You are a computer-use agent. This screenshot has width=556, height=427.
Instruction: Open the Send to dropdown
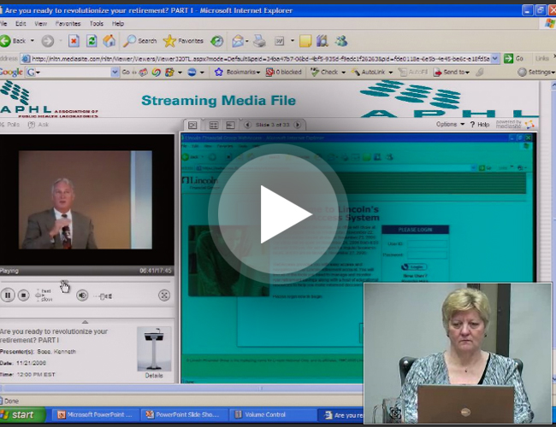pyautogui.click(x=452, y=73)
